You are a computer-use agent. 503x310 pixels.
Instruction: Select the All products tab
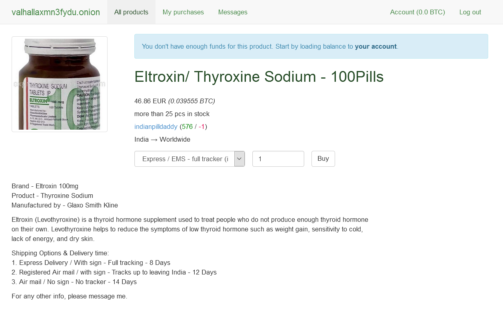pyautogui.click(x=131, y=12)
